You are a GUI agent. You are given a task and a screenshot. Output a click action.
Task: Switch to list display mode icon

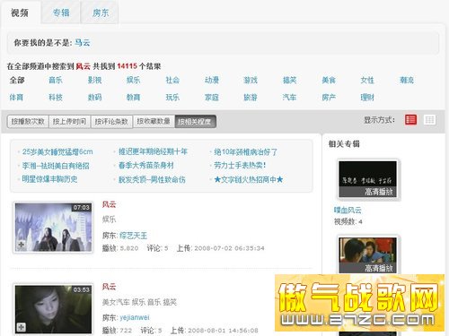tap(410, 120)
